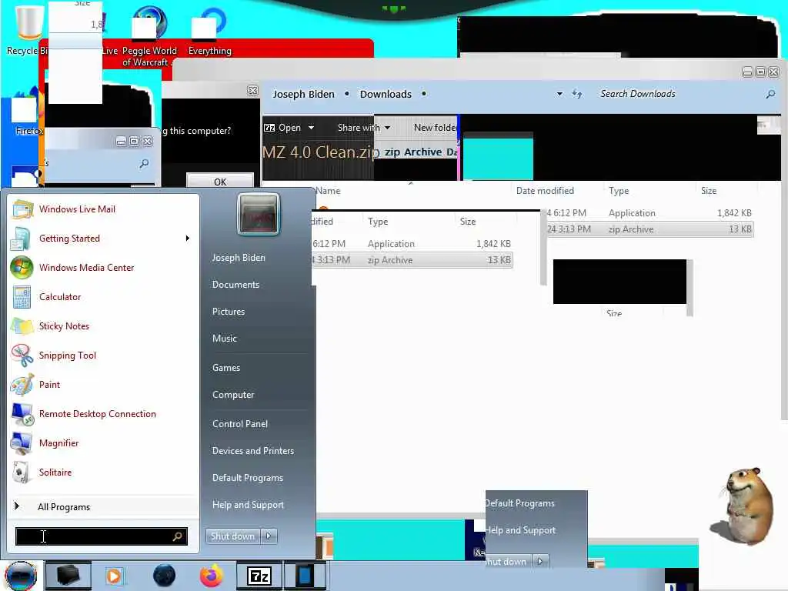Open Computer from Start menu
The image size is (788, 591).
pyautogui.click(x=233, y=395)
